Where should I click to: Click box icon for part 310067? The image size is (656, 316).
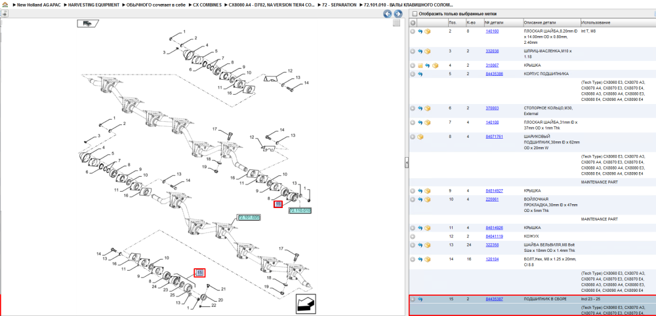435,65
